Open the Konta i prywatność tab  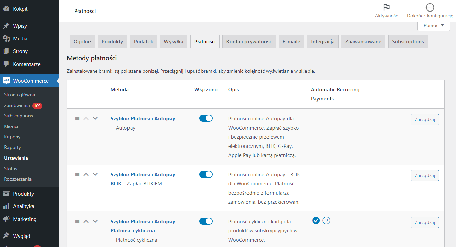click(x=249, y=41)
